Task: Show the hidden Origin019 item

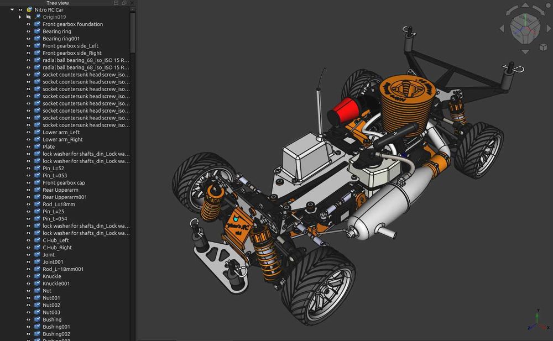Action: coord(29,17)
